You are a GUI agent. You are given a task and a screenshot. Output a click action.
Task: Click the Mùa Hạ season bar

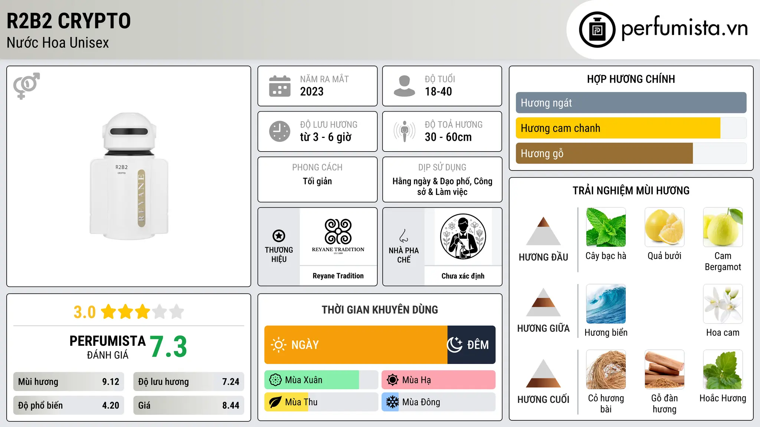click(439, 380)
